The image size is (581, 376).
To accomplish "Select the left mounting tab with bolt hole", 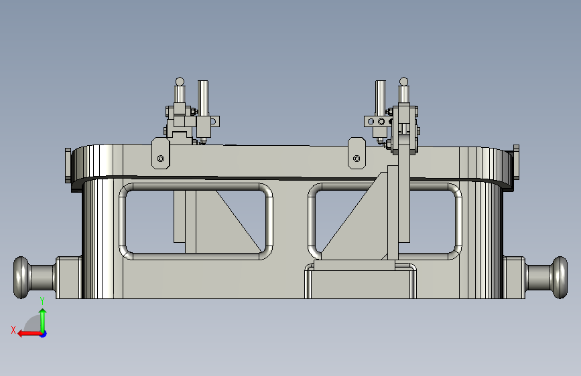I will [x=160, y=153].
